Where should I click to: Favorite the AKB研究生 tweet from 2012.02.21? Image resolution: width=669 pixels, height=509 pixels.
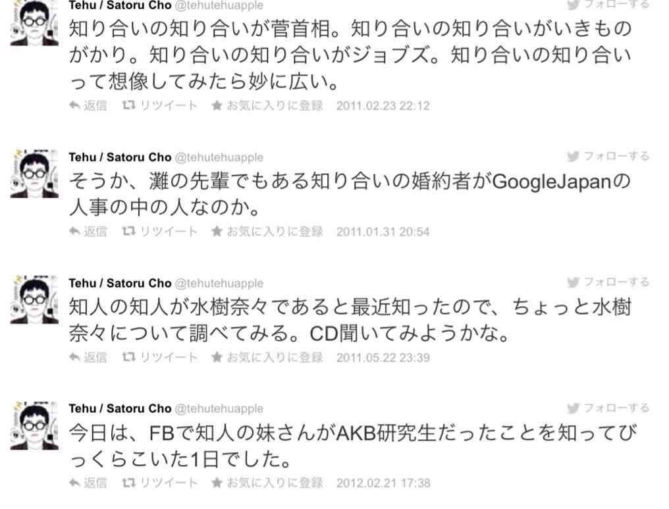coord(267,483)
